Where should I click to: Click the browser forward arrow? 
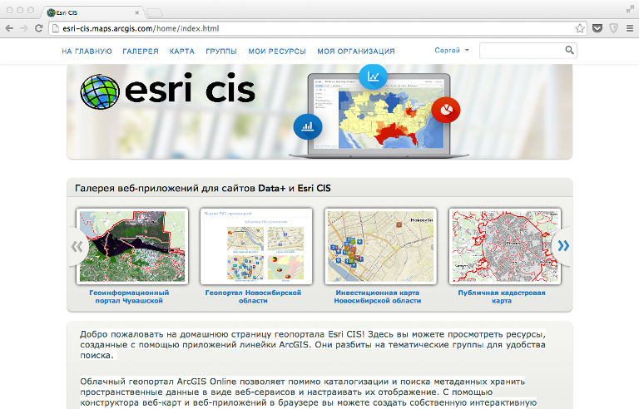[24, 28]
